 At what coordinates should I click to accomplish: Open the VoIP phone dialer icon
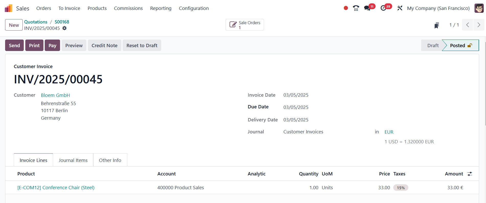pyautogui.click(x=356, y=8)
